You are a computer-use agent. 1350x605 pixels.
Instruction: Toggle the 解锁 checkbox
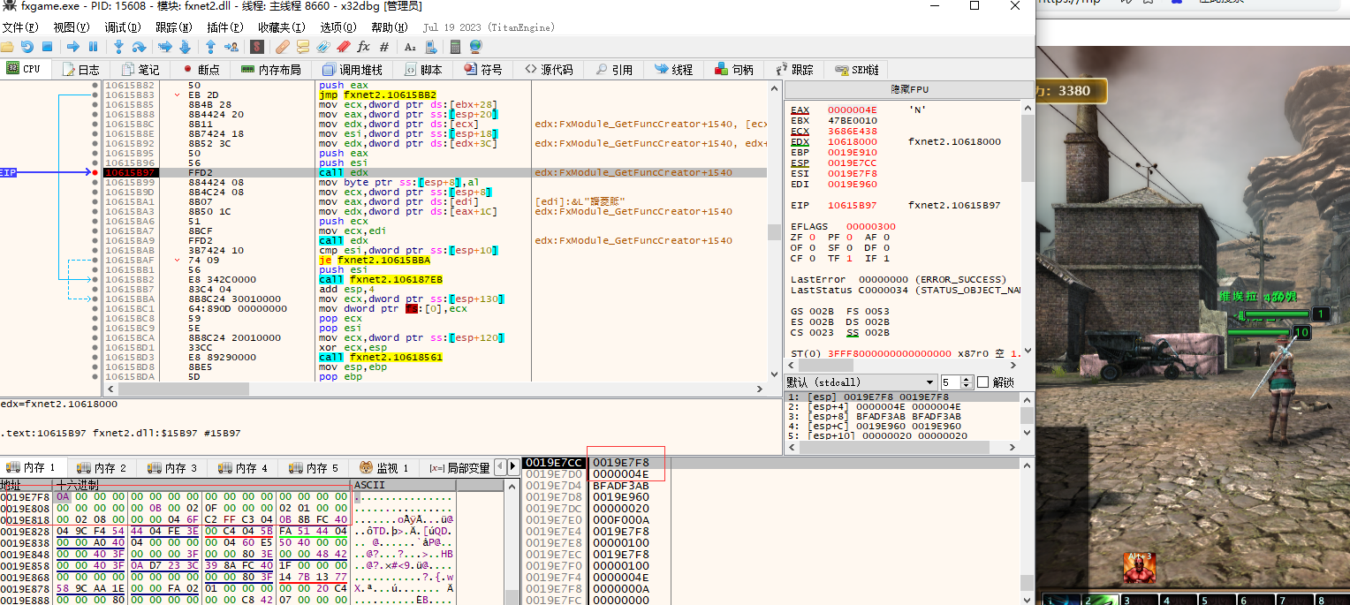pyautogui.click(x=982, y=382)
